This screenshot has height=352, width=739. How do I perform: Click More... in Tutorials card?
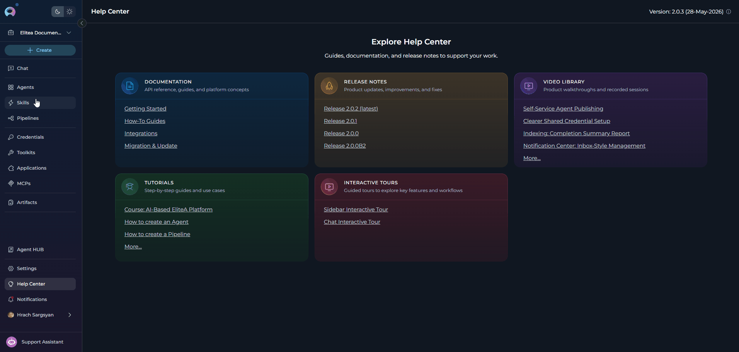click(x=133, y=247)
